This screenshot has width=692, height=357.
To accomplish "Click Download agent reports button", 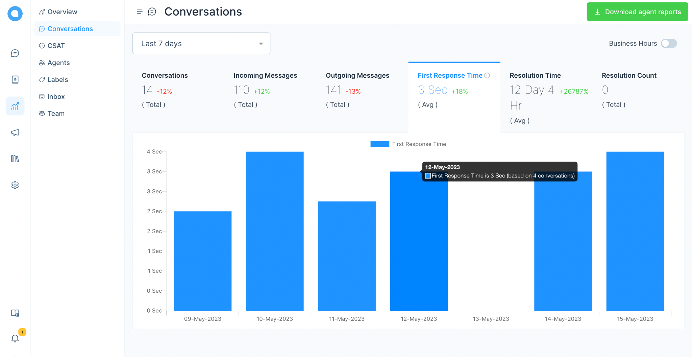I will 637,12.
